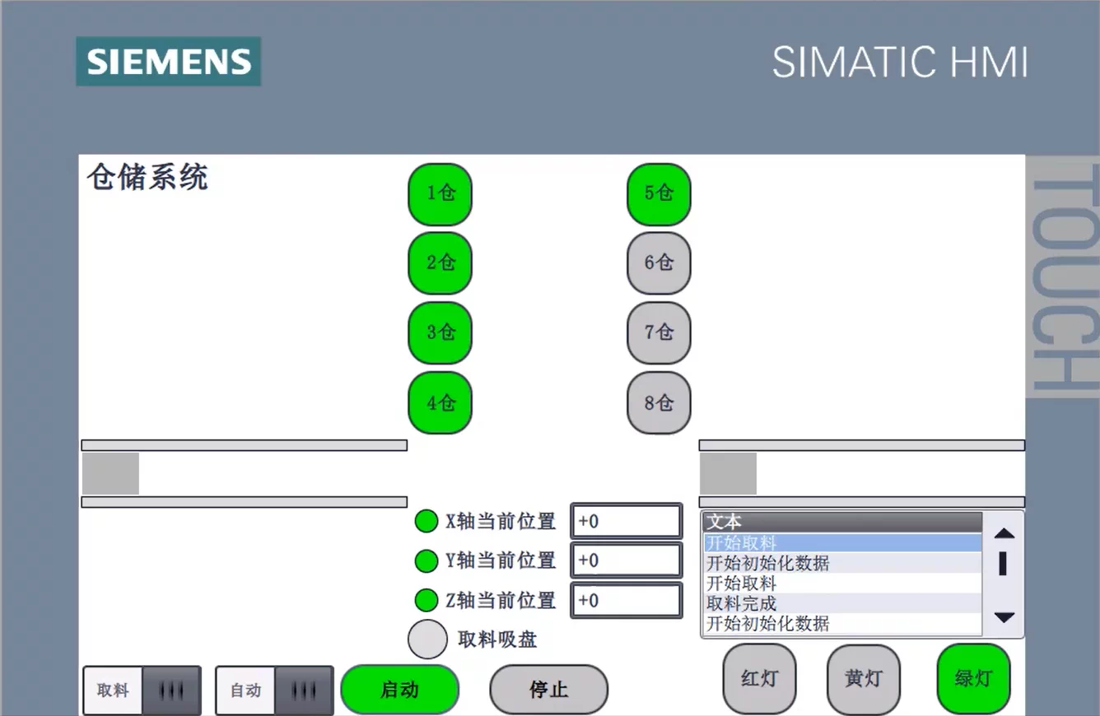Click the left conveyor position slider block
This screenshot has width=1100, height=716.
110,472
